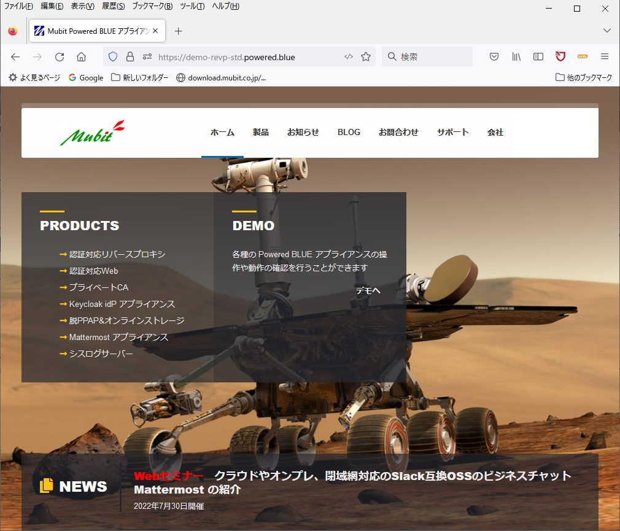Open 認証対応Web product link
The image size is (620, 531).
click(x=93, y=271)
